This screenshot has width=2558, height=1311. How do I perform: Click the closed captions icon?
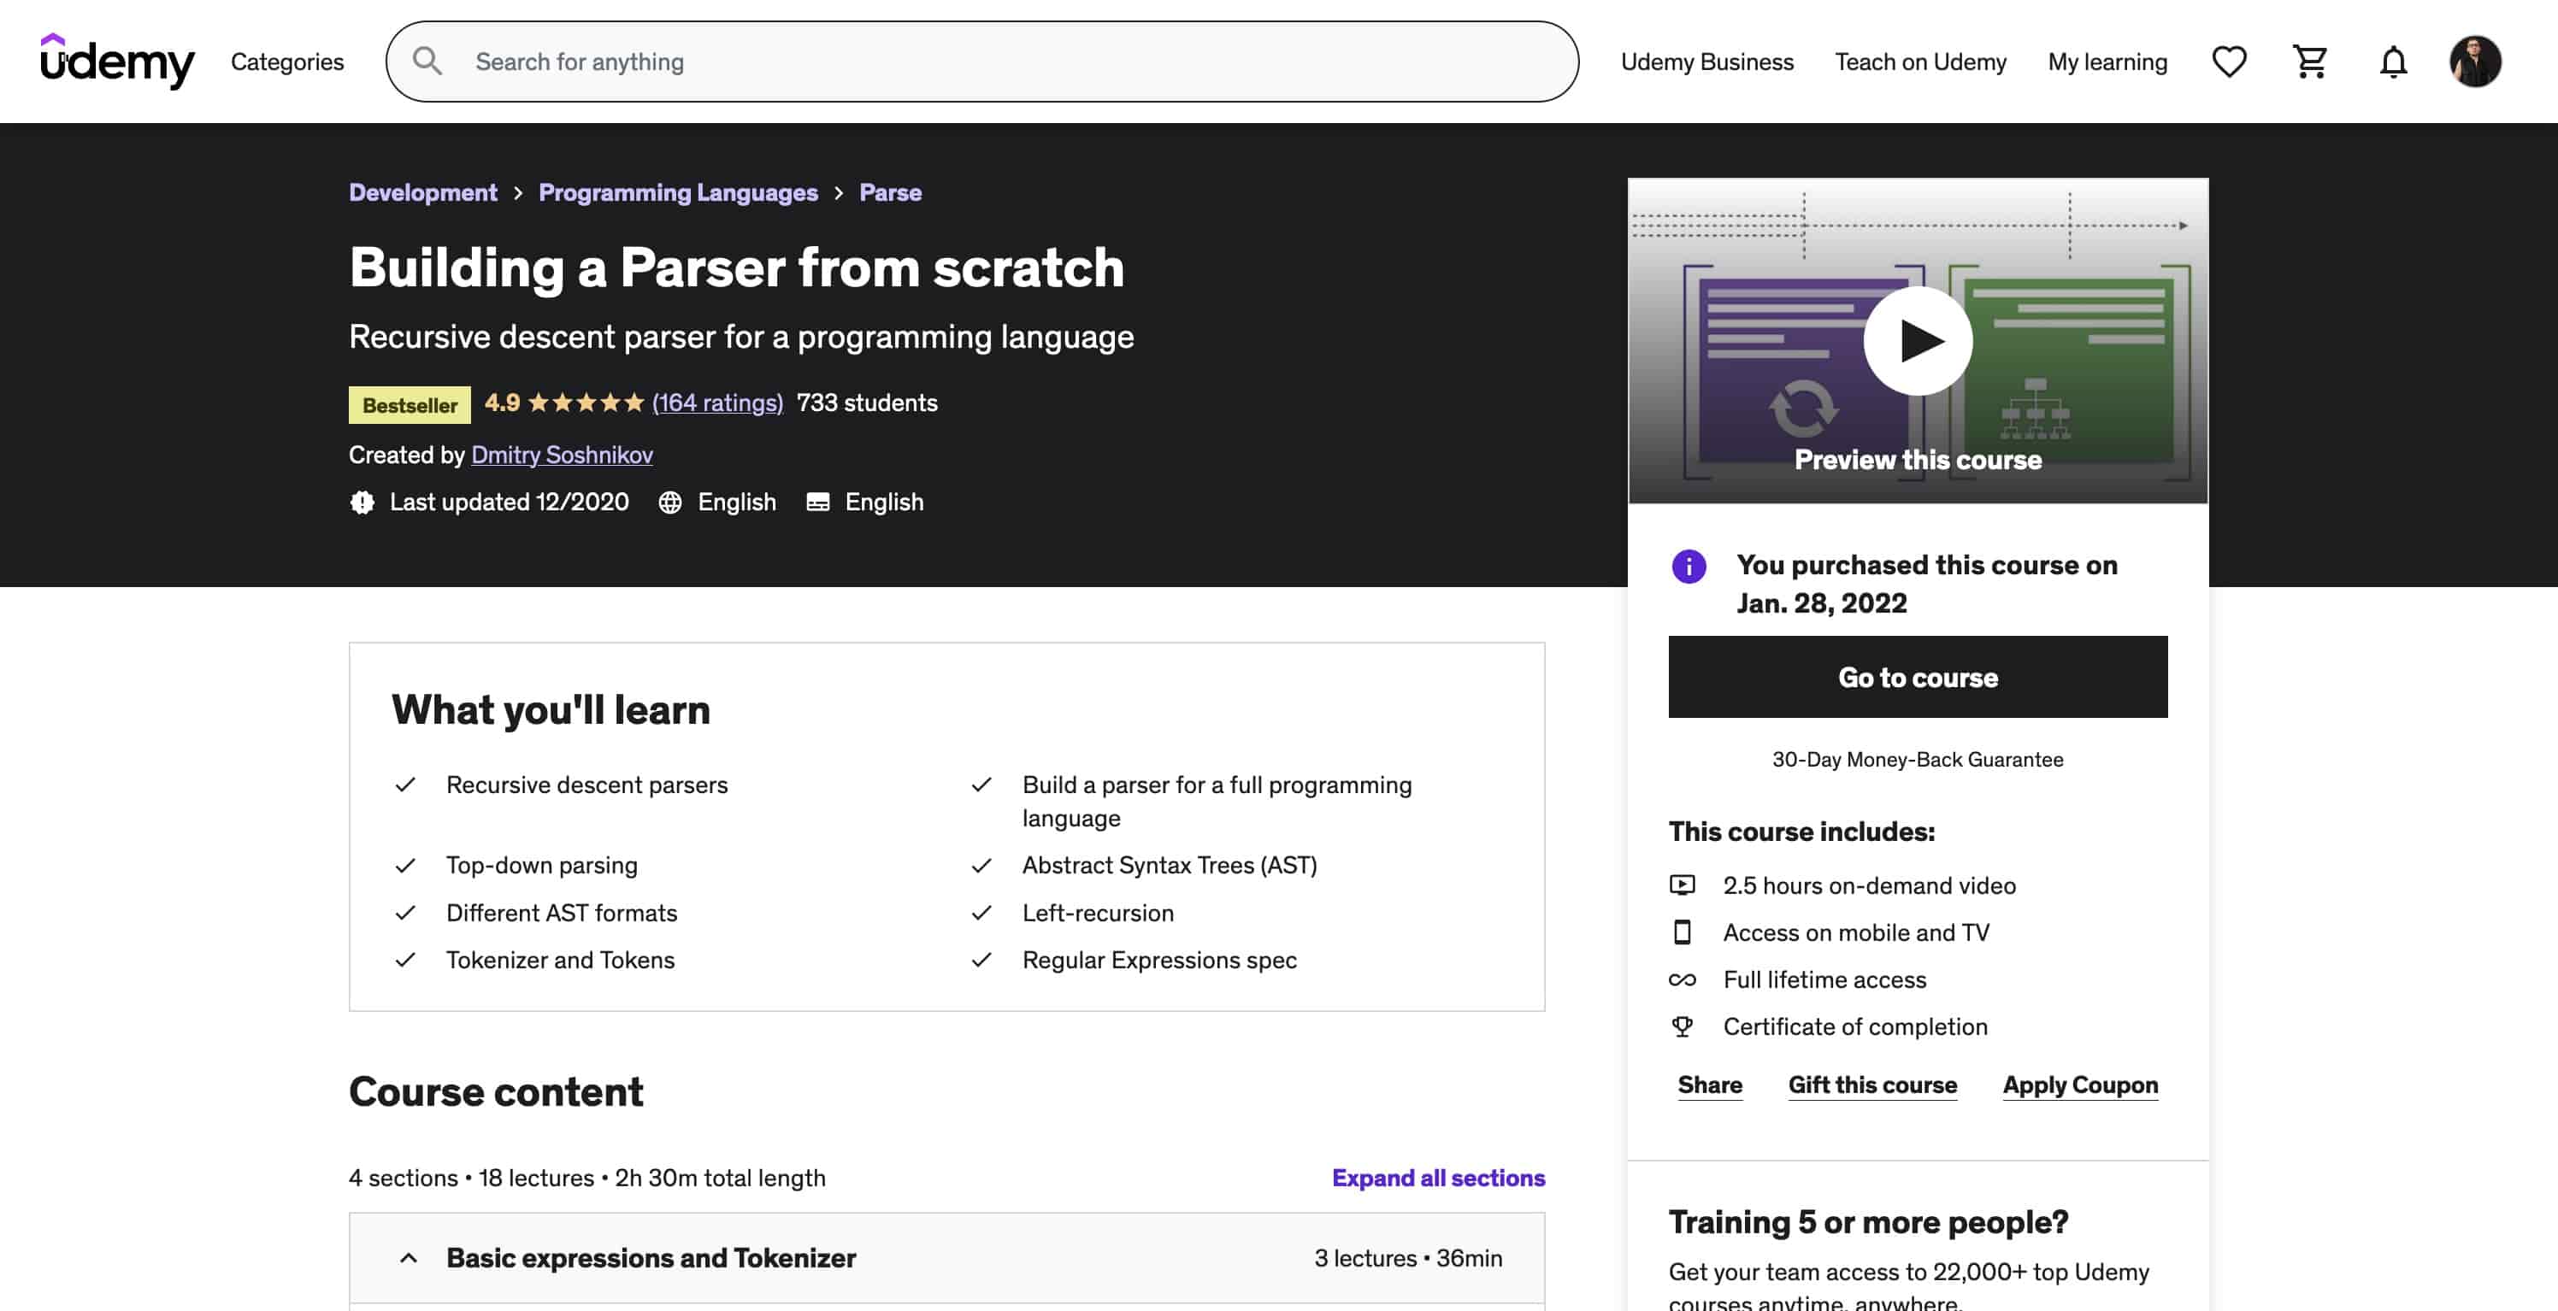pos(817,503)
